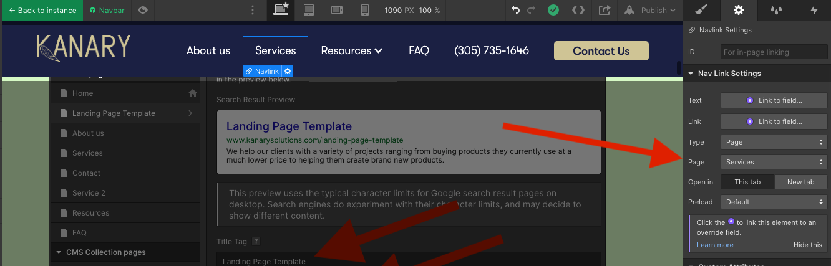Open the Page dropdown set to Services
The image size is (831, 266).
tap(774, 162)
